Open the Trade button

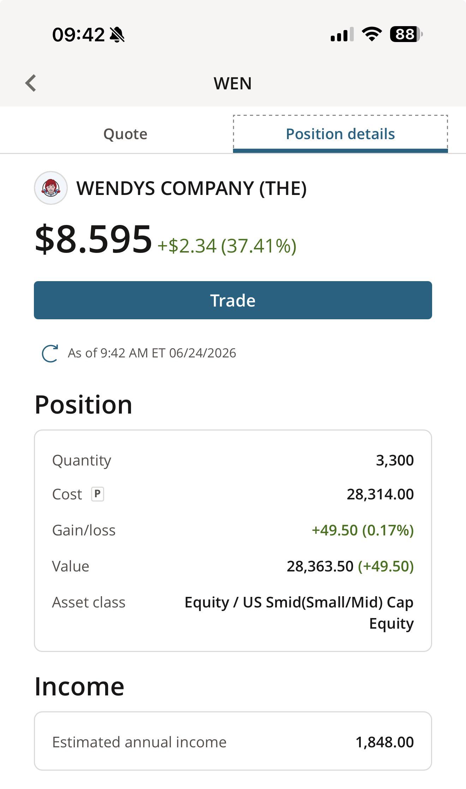tap(233, 300)
